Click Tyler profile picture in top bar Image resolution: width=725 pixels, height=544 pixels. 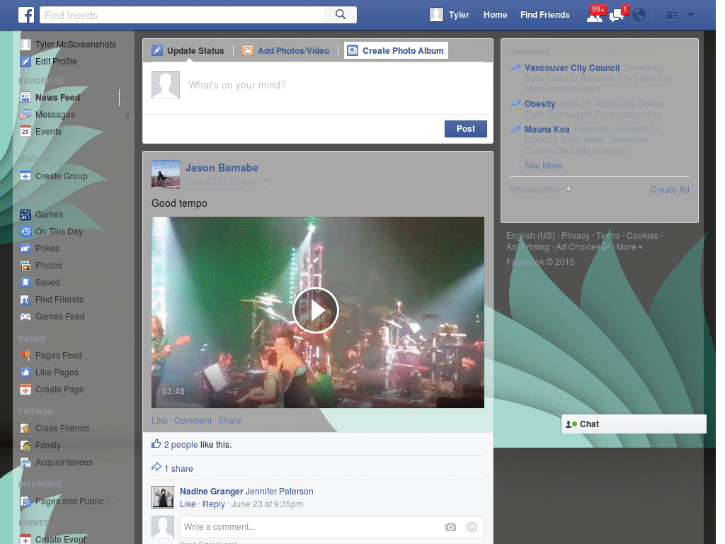pos(436,15)
